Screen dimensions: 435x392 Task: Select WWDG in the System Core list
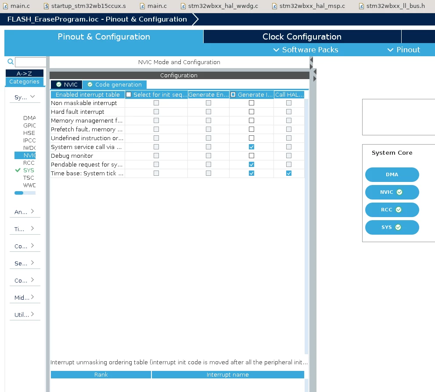[x=29, y=185]
